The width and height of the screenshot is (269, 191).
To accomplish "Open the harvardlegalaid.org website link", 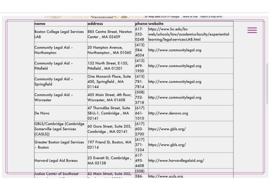I will pos(176,160).
